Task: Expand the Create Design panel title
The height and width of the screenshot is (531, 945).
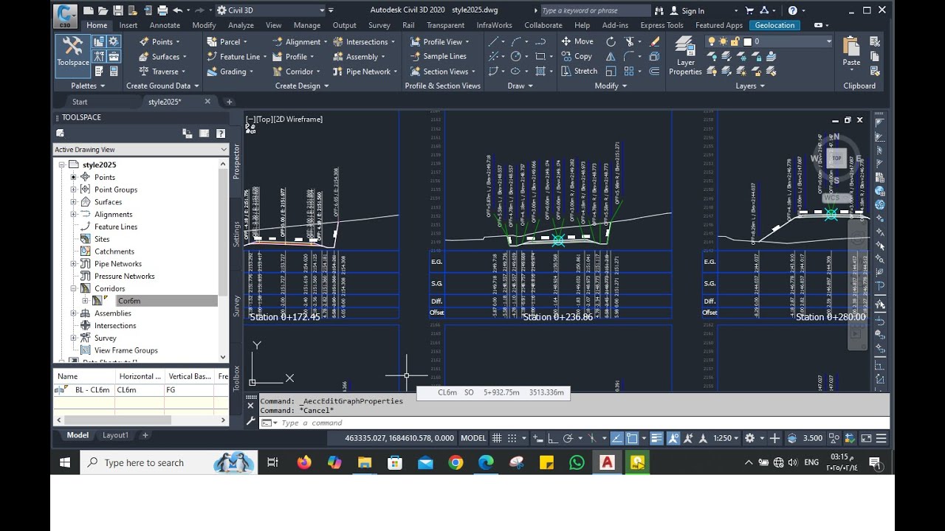Action: [x=302, y=86]
